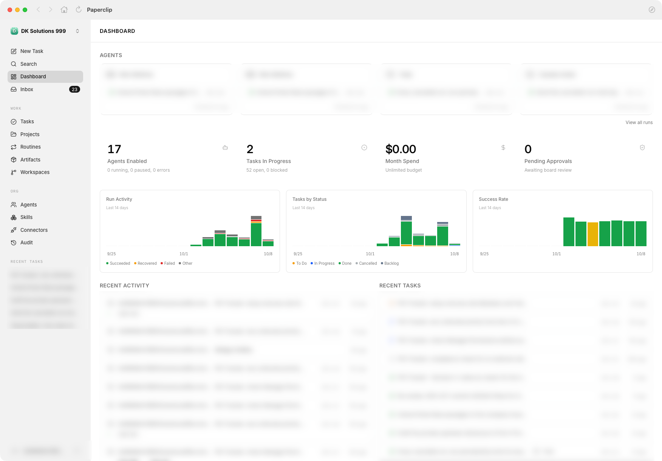Click the compass icon at top right

coord(652,10)
